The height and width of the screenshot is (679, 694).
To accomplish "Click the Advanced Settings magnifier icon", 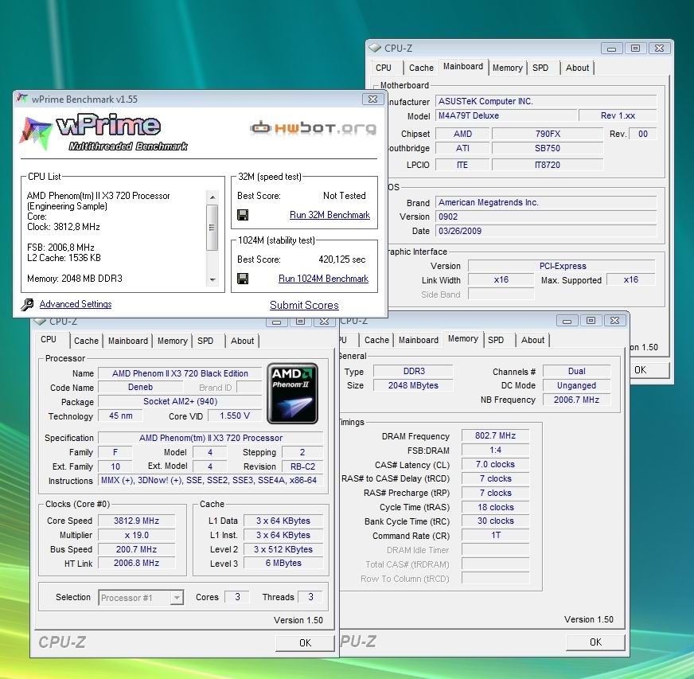I will pyautogui.click(x=27, y=305).
